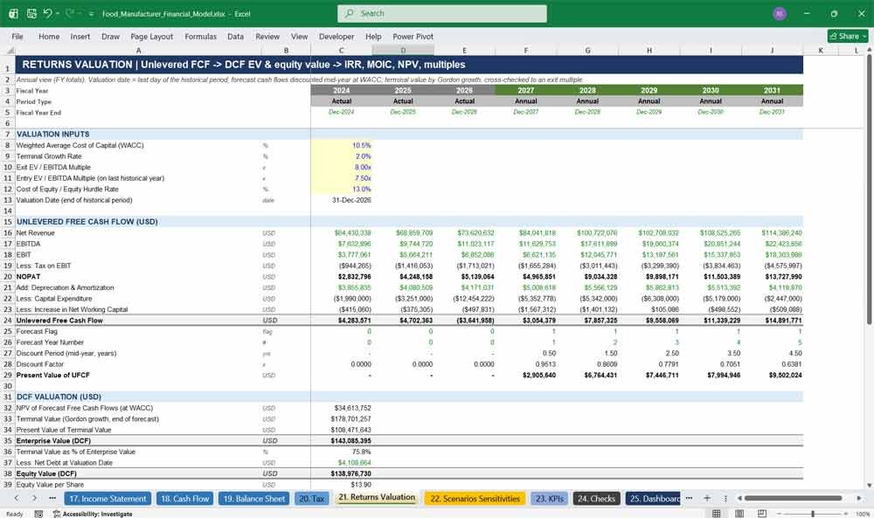The height and width of the screenshot is (518, 874).
Task: Switch to the Insert ribbon tab
Action: (80, 36)
